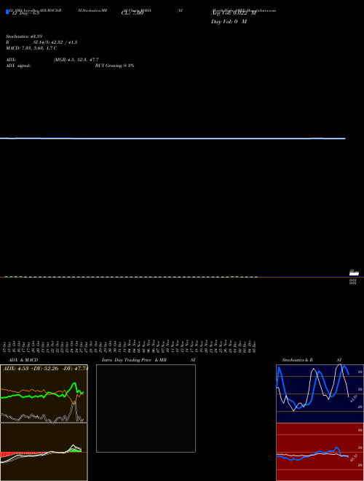Viewport: 364px width, 481px height.
Task: Click the 'BUY Growing @ 3%' signal text
Action: (x=114, y=66)
